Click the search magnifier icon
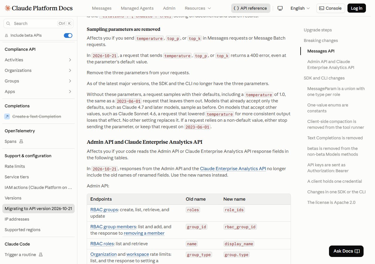This screenshot has width=375, height=264. coord(8,23)
